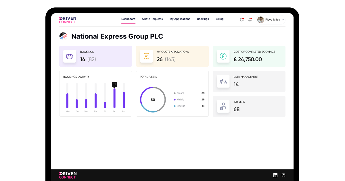Click the Driven Connect footer logo
Viewport: 345px width, 181px height.
pyautogui.click(x=68, y=175)
